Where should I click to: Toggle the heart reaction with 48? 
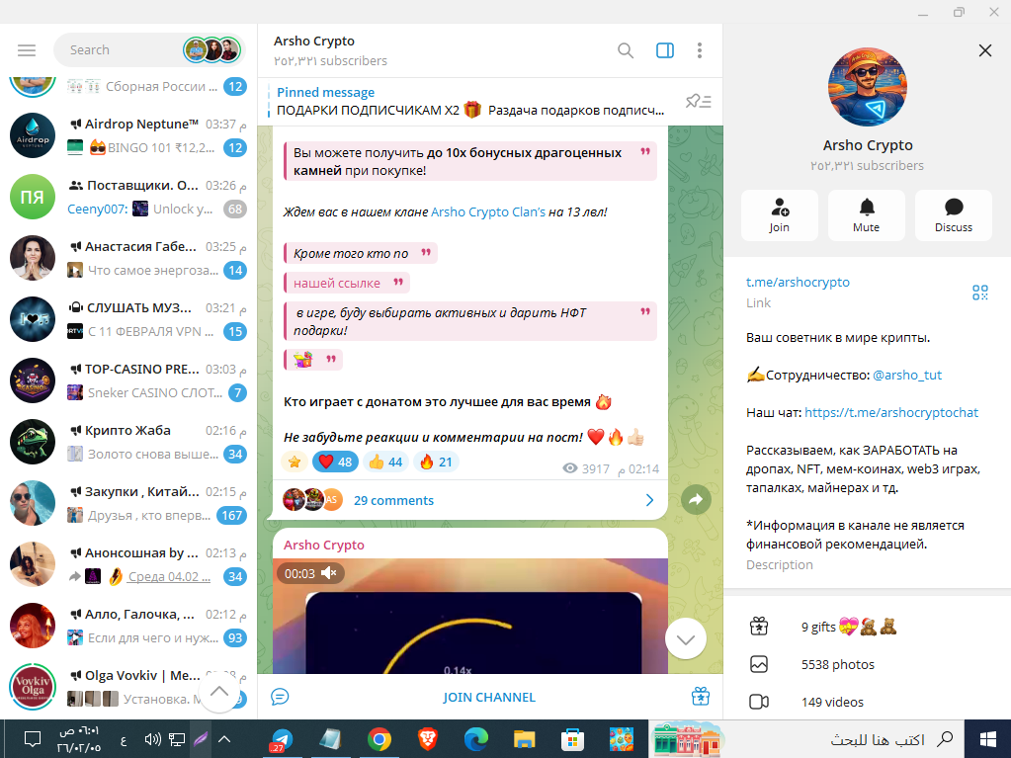pyautogui.click(x=335, y=462)
